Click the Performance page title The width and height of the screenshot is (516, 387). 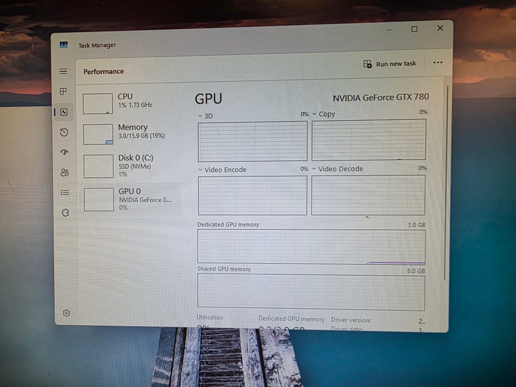pos(104,71)
